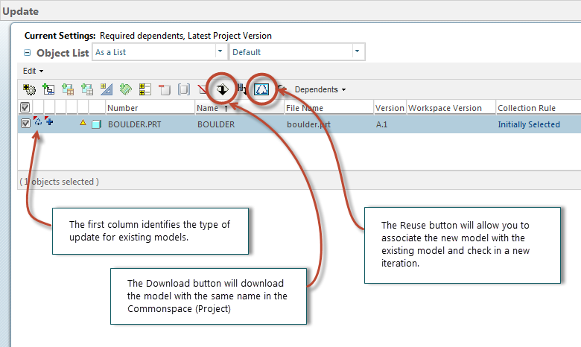Click the second add-table icon with green plus

pyautogui.click(x=87, y=89)
